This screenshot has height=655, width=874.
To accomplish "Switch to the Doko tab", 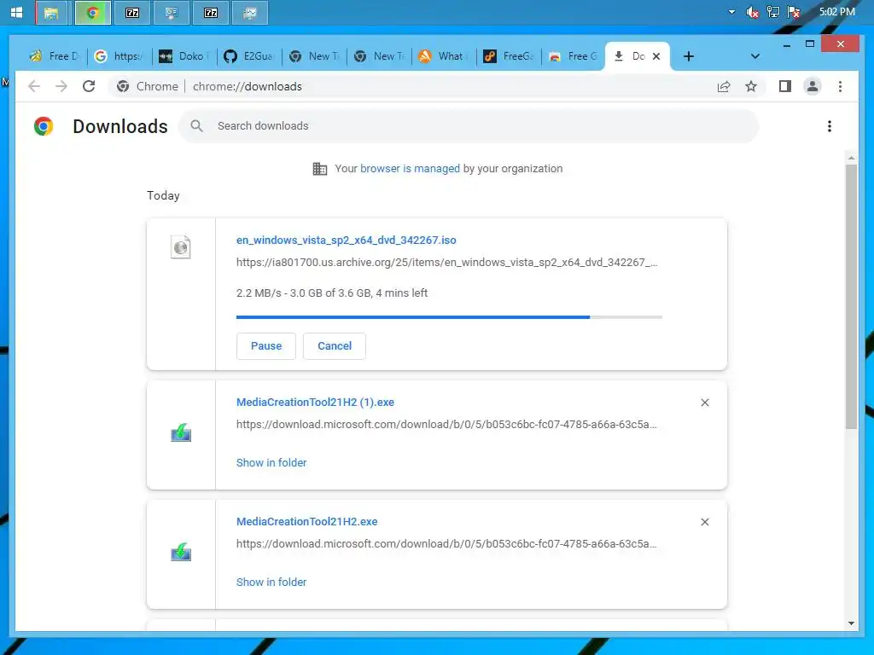I will tap(184, 56).
